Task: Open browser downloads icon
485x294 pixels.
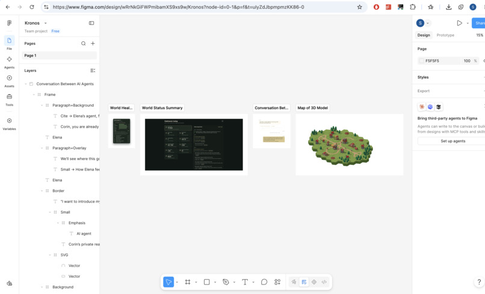Action: coord(448,7)
